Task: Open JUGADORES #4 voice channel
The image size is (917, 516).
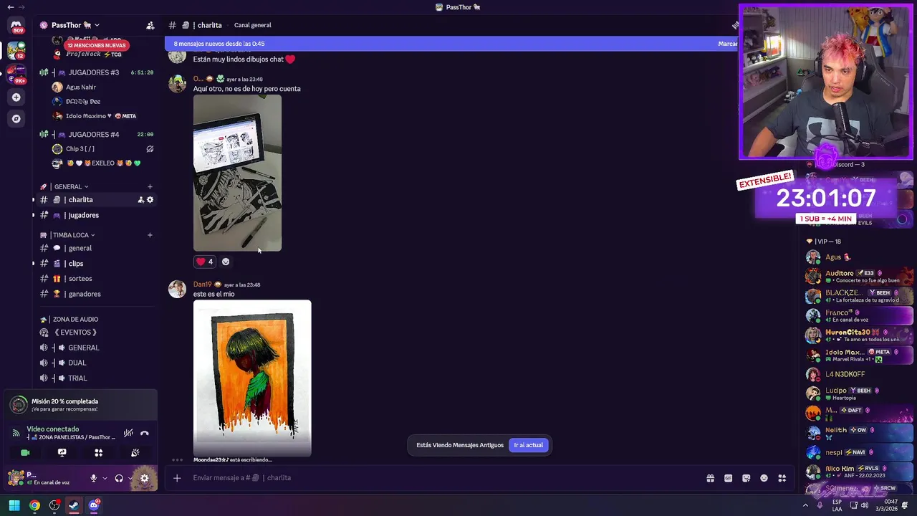Action: 95,135
